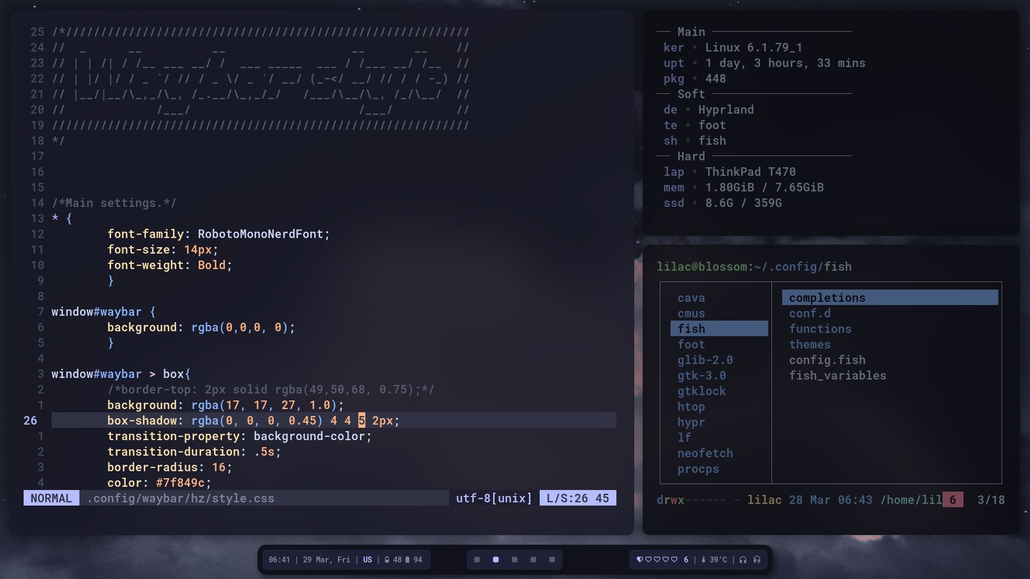This screenshot has height=579, width=1030.
Task: Click the utf-8[unix] encoding indicator
Action: (494, 498)
